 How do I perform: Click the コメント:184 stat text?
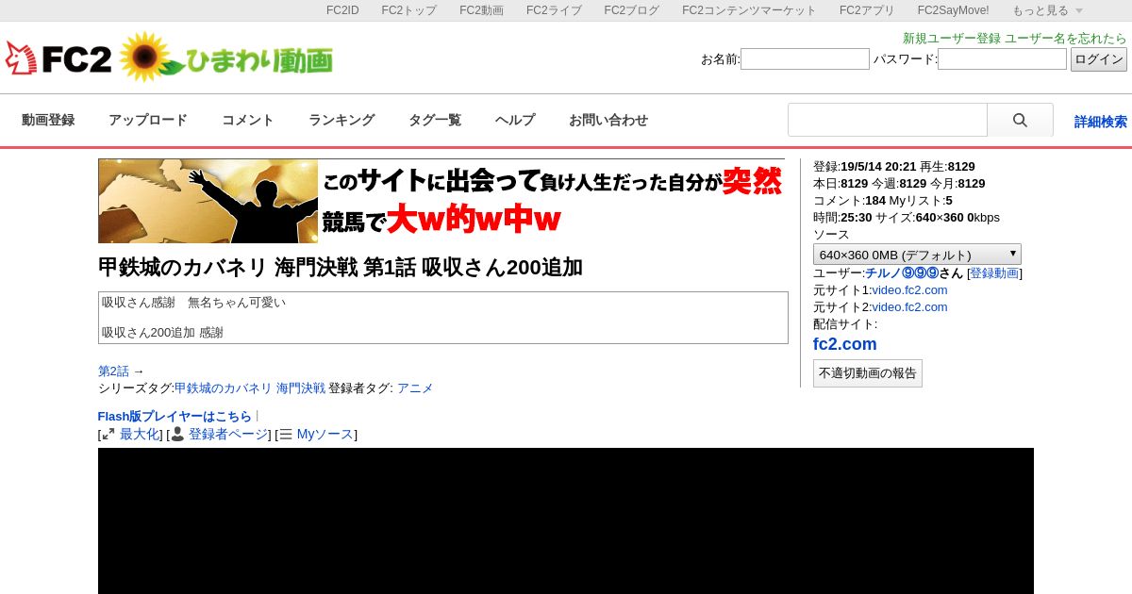848,201
